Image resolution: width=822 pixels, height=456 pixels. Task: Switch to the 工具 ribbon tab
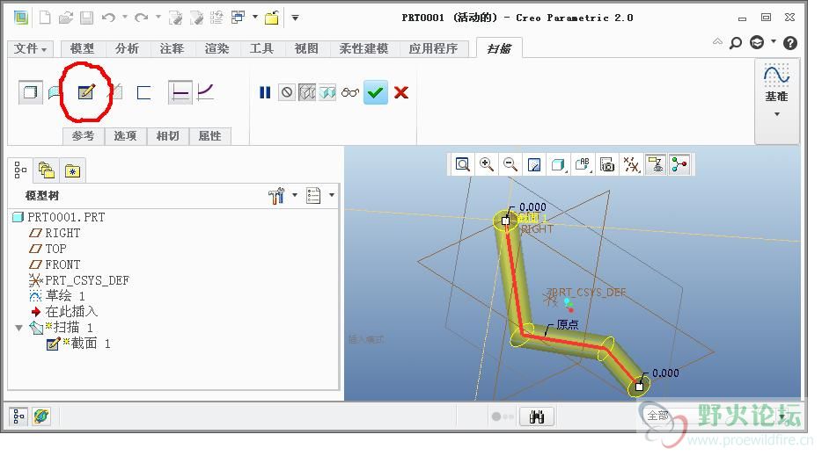[x=261, y=48]
